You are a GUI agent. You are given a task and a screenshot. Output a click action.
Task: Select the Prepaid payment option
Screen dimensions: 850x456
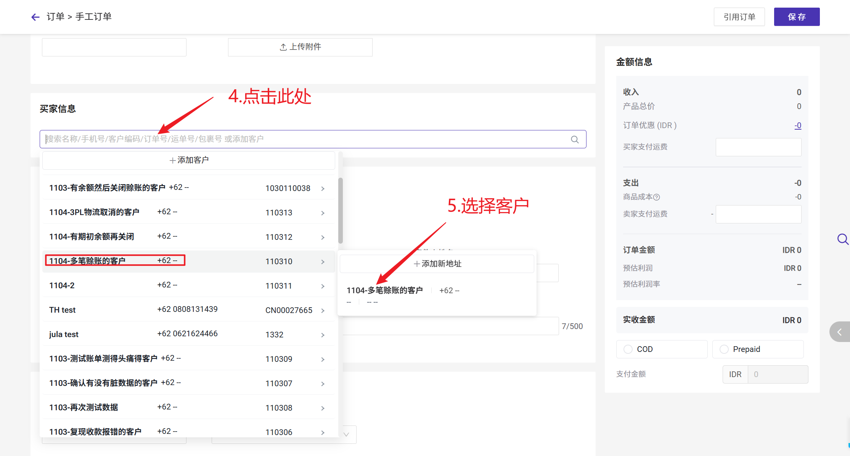[724, 349]
